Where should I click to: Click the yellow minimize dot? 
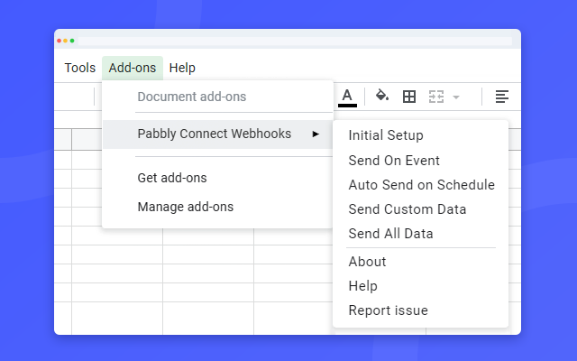[x=66, y=41]
